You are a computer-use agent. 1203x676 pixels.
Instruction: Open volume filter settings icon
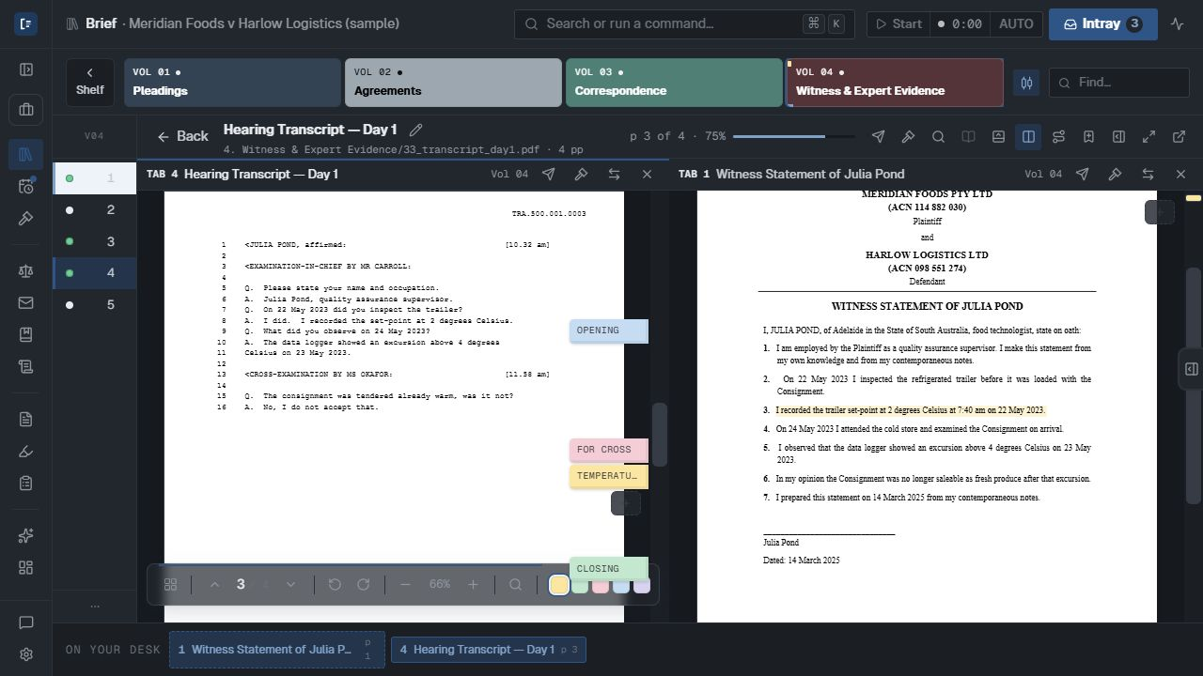point(1026,83)
